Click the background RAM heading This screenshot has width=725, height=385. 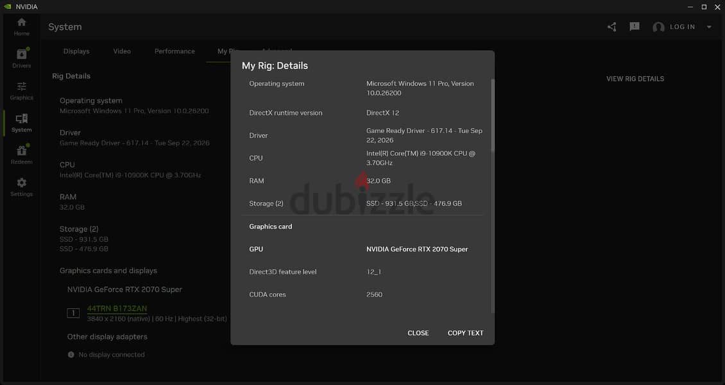click(68, 197)
